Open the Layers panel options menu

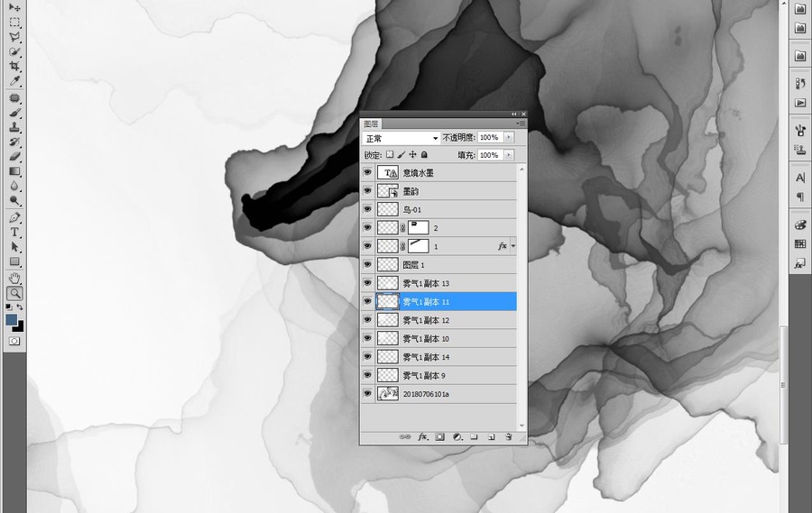click(521, 124)
